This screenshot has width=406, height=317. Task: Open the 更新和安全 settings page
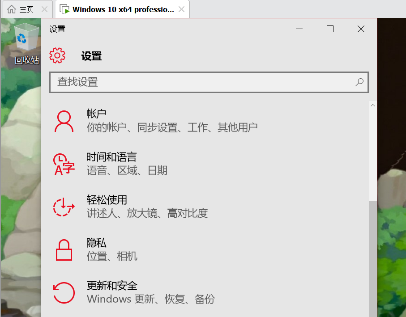pos(112,286)
